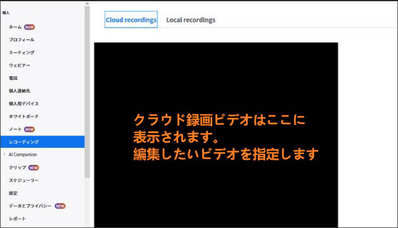
Task: Click the sidebar scrollbar up arrow
Action: point(87,4)
